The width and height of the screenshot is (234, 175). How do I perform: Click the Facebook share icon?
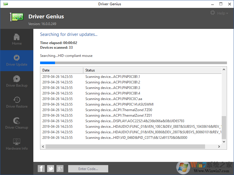click(x=41, y=169)
